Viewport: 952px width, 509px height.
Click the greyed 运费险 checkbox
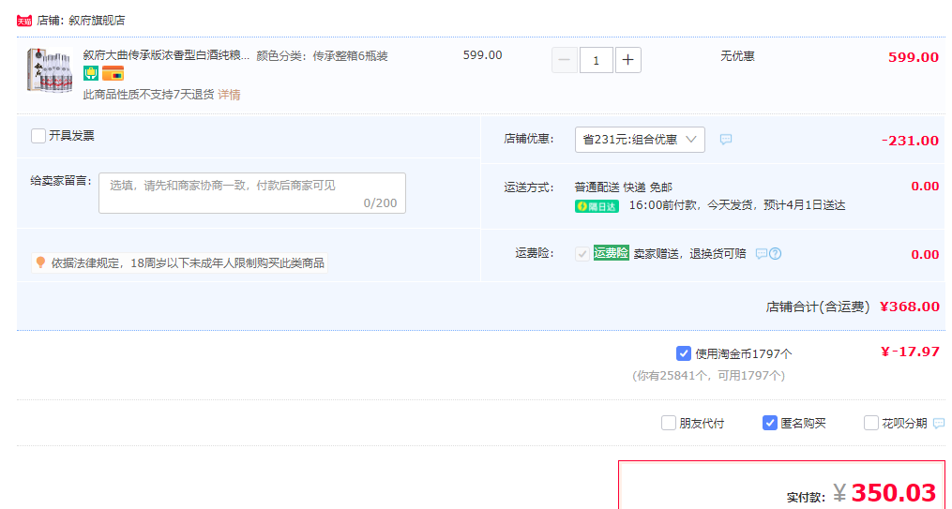click(582, 254)
